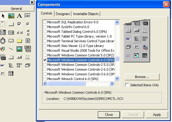Viewport: 172px width, 122px height.
Task: Click the scroll up arrow of components list
Action: 117,22
